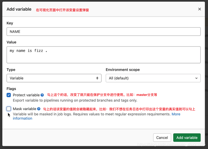The width and height of the screenshot is (208, 149).
Task: Click the Mask variable label text
Action: (x=25, y=109)
